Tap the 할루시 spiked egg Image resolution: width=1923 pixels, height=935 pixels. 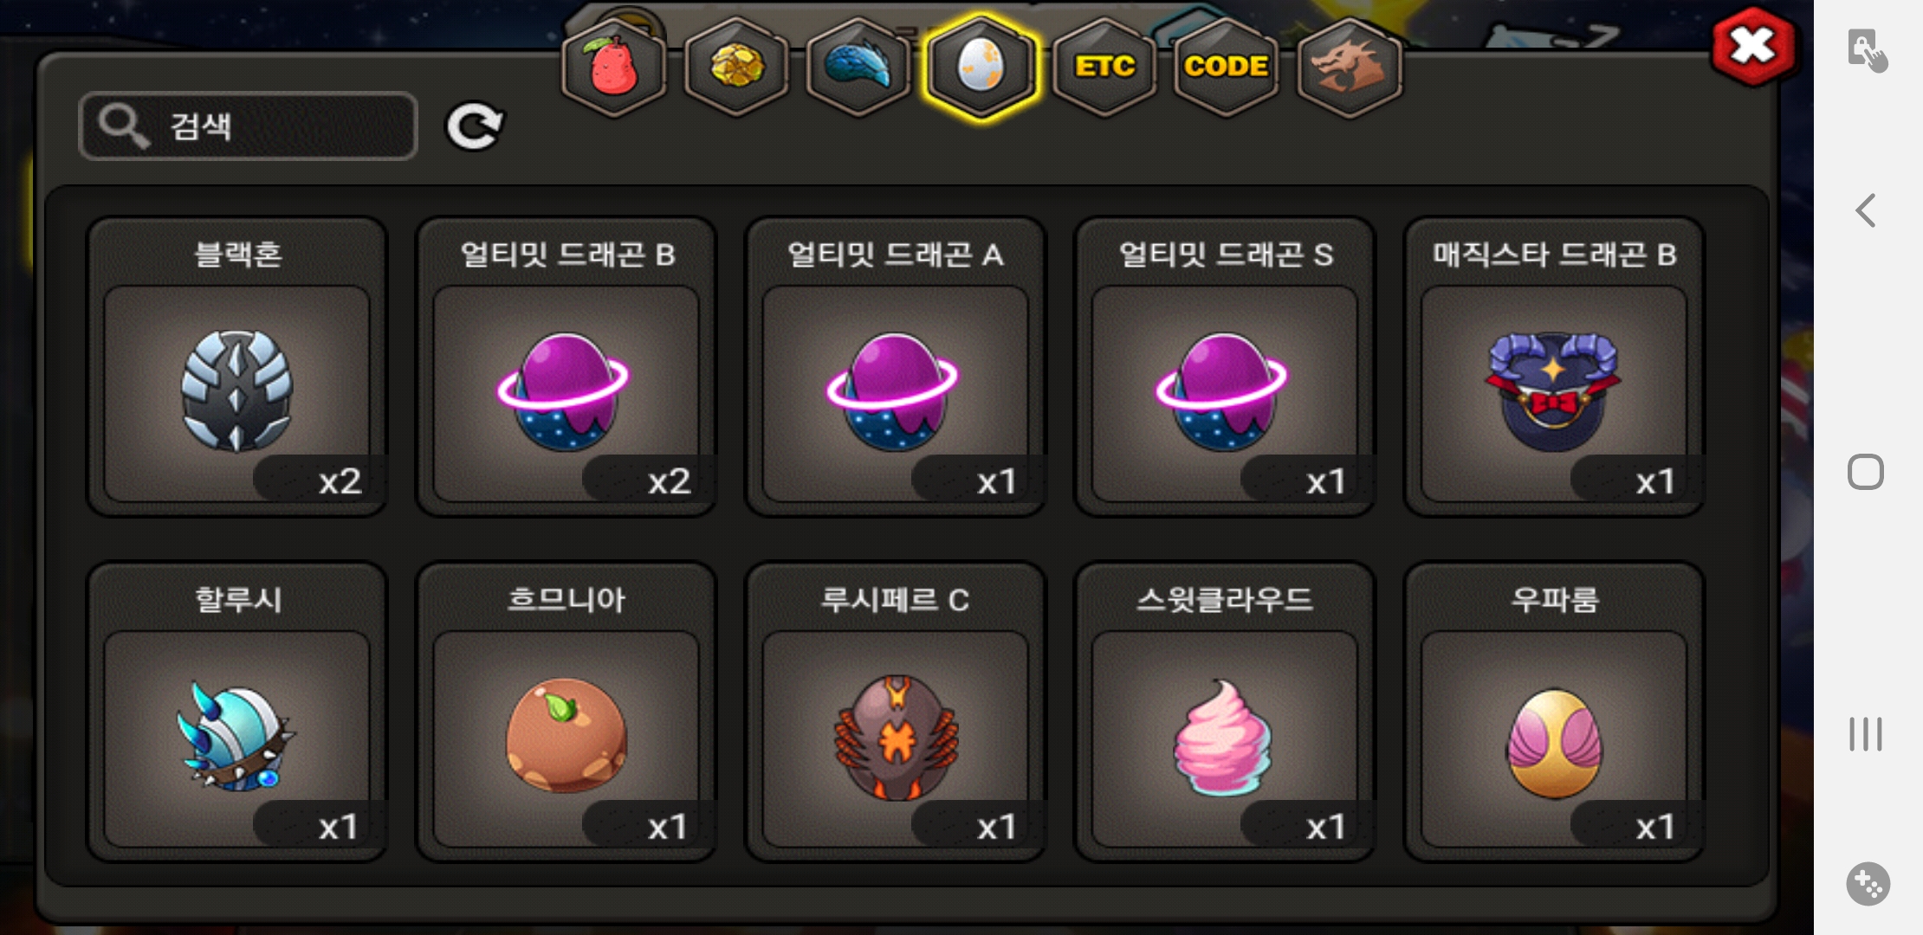pos(236,712)
